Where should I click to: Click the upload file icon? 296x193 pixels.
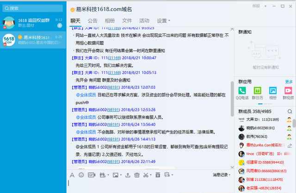[x=127, y=175]
